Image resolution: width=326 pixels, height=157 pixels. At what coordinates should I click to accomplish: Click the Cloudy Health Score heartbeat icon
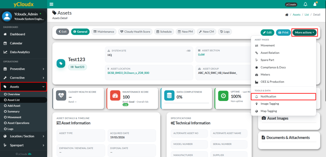point(61,96)
